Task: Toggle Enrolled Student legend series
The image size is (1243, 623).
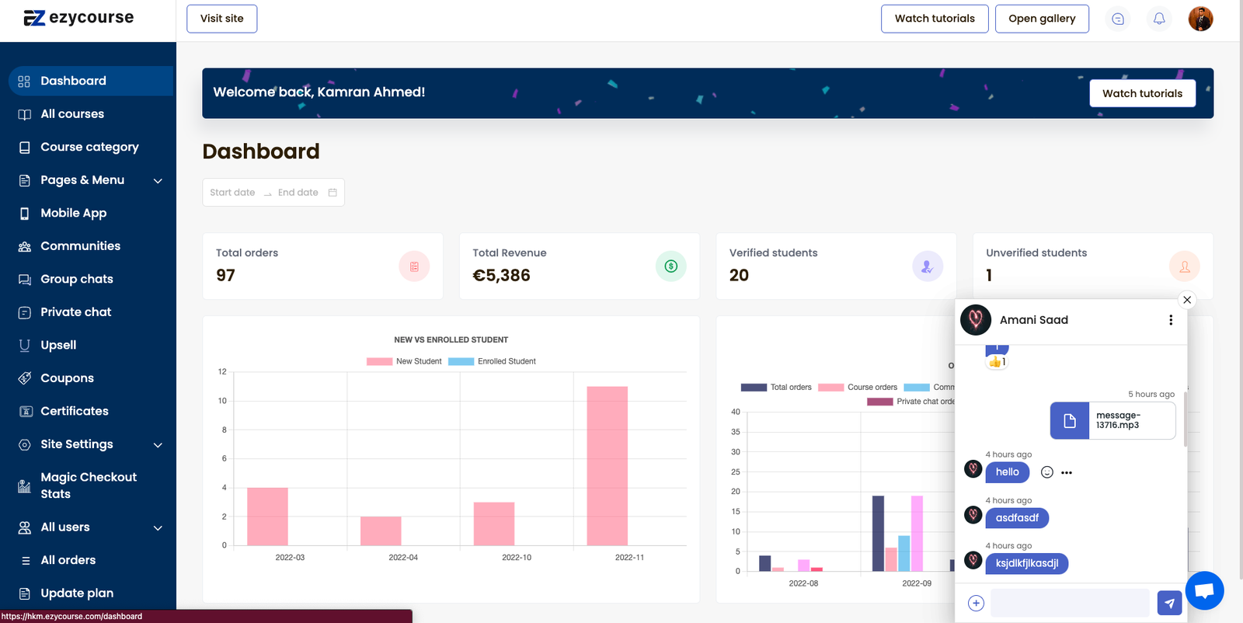Action: tap(492, 361)
